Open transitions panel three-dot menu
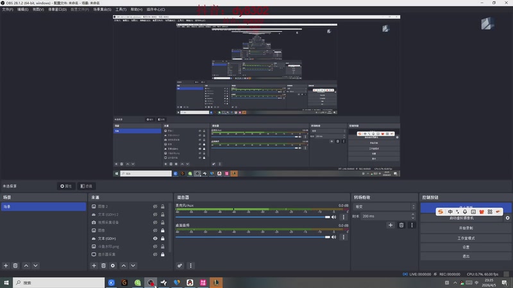Screen dimensions: 513x288 [412, 225]
